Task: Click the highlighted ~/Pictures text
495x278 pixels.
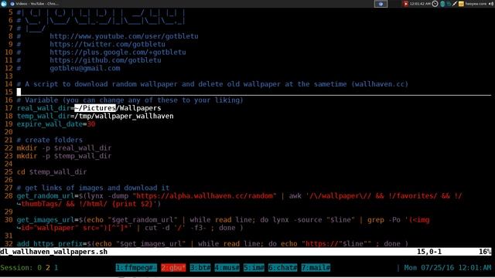Action: (95, 108)
